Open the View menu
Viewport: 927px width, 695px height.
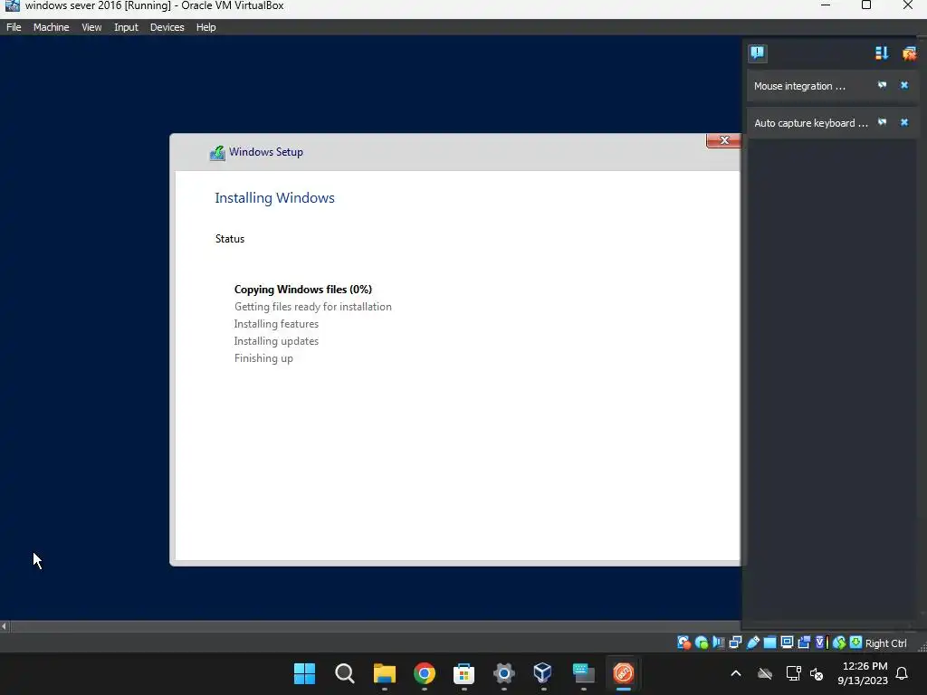tap(91, 27)
